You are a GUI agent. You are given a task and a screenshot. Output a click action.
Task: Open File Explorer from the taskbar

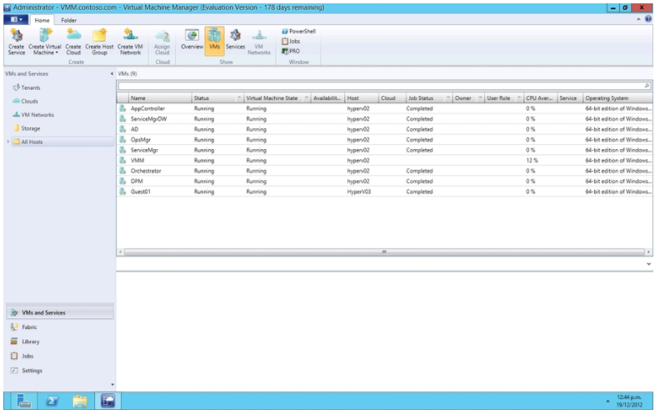(x=80, y=401)
